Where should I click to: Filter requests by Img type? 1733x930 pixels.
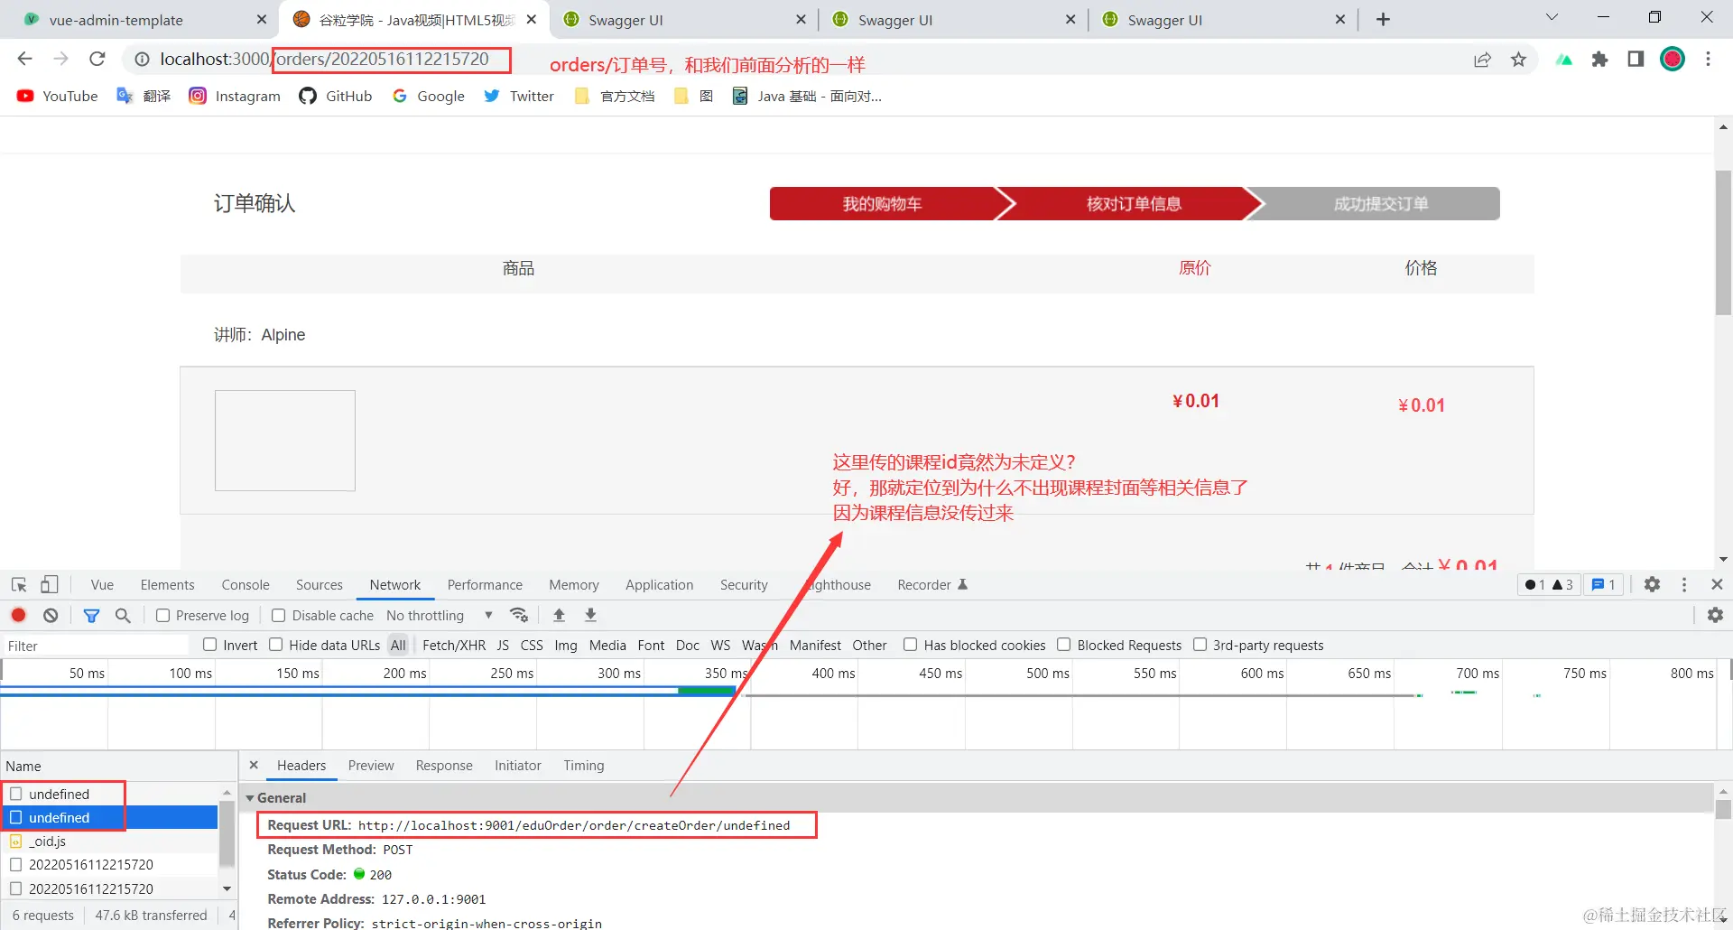click(566, 646)
